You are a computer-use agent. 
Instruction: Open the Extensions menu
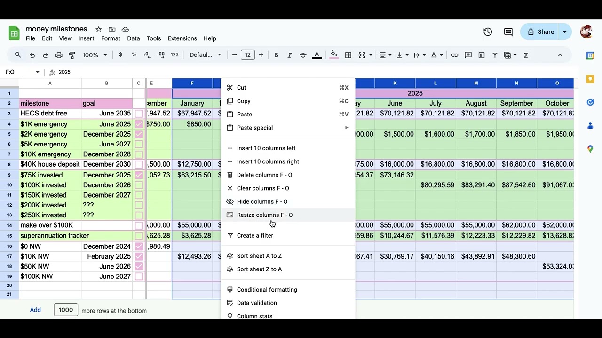(182, 38)
